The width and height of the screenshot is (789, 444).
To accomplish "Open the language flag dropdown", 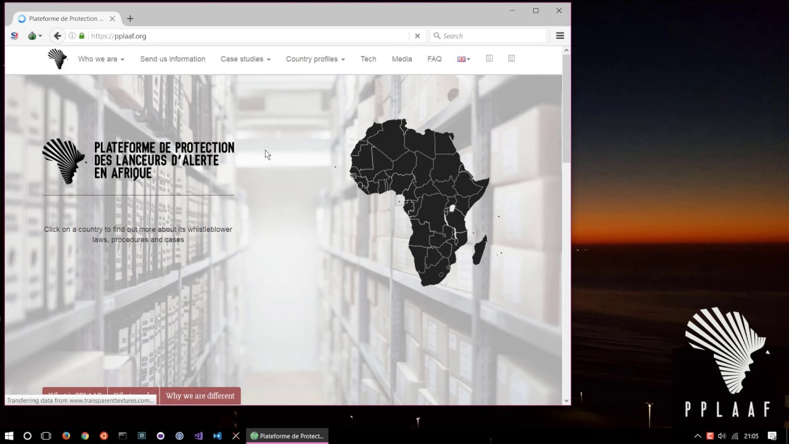I will pyautogui.click(x=464, y=59).
